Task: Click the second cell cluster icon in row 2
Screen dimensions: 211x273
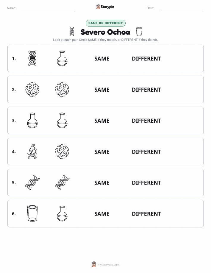Action: click(62, 90)
